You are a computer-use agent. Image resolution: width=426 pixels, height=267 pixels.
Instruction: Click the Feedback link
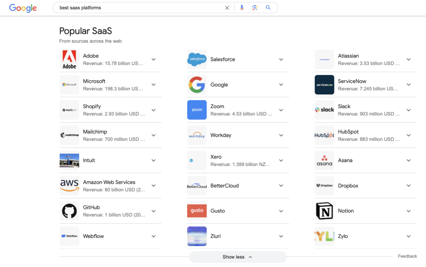click(x=407, y=256)
